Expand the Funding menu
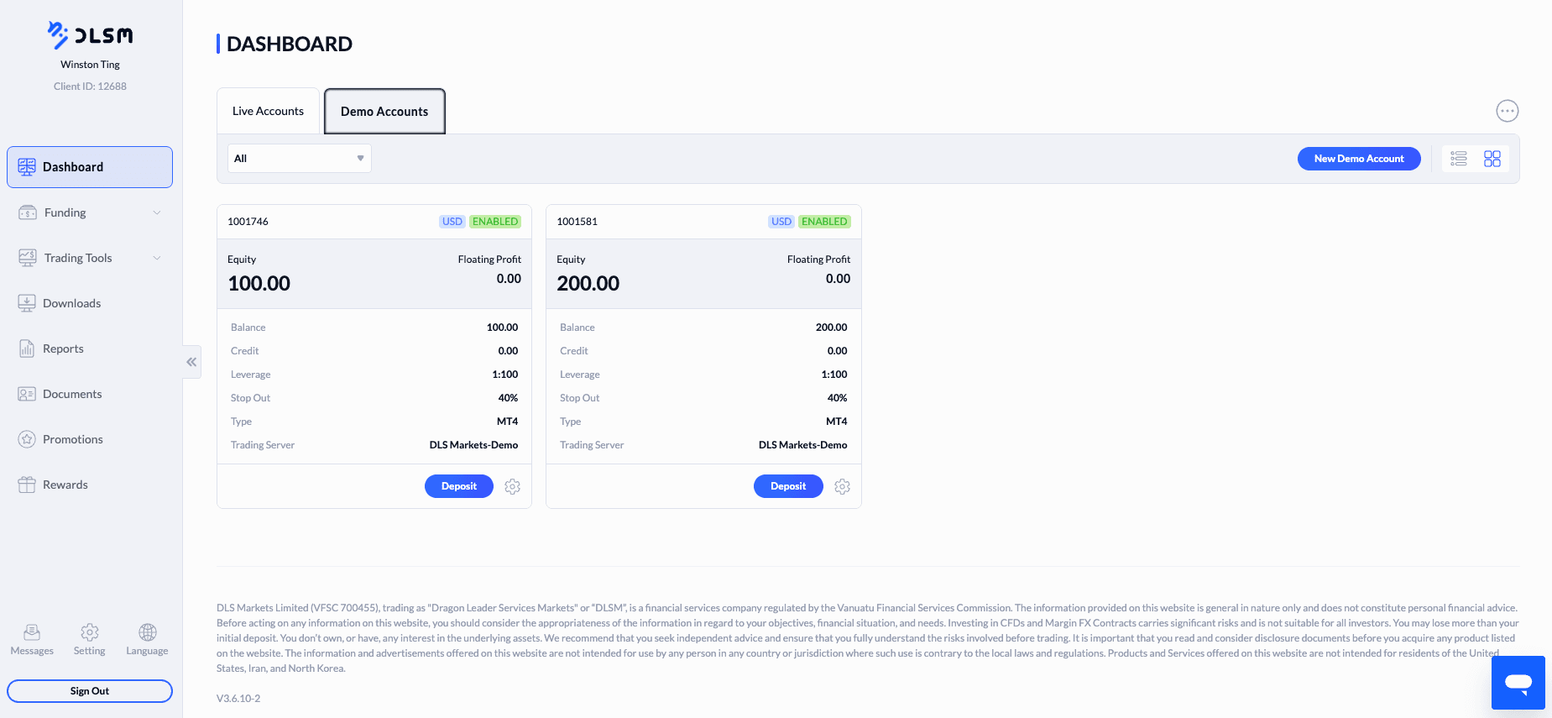This screenshot has width=1552, height=718. (90, 212)
